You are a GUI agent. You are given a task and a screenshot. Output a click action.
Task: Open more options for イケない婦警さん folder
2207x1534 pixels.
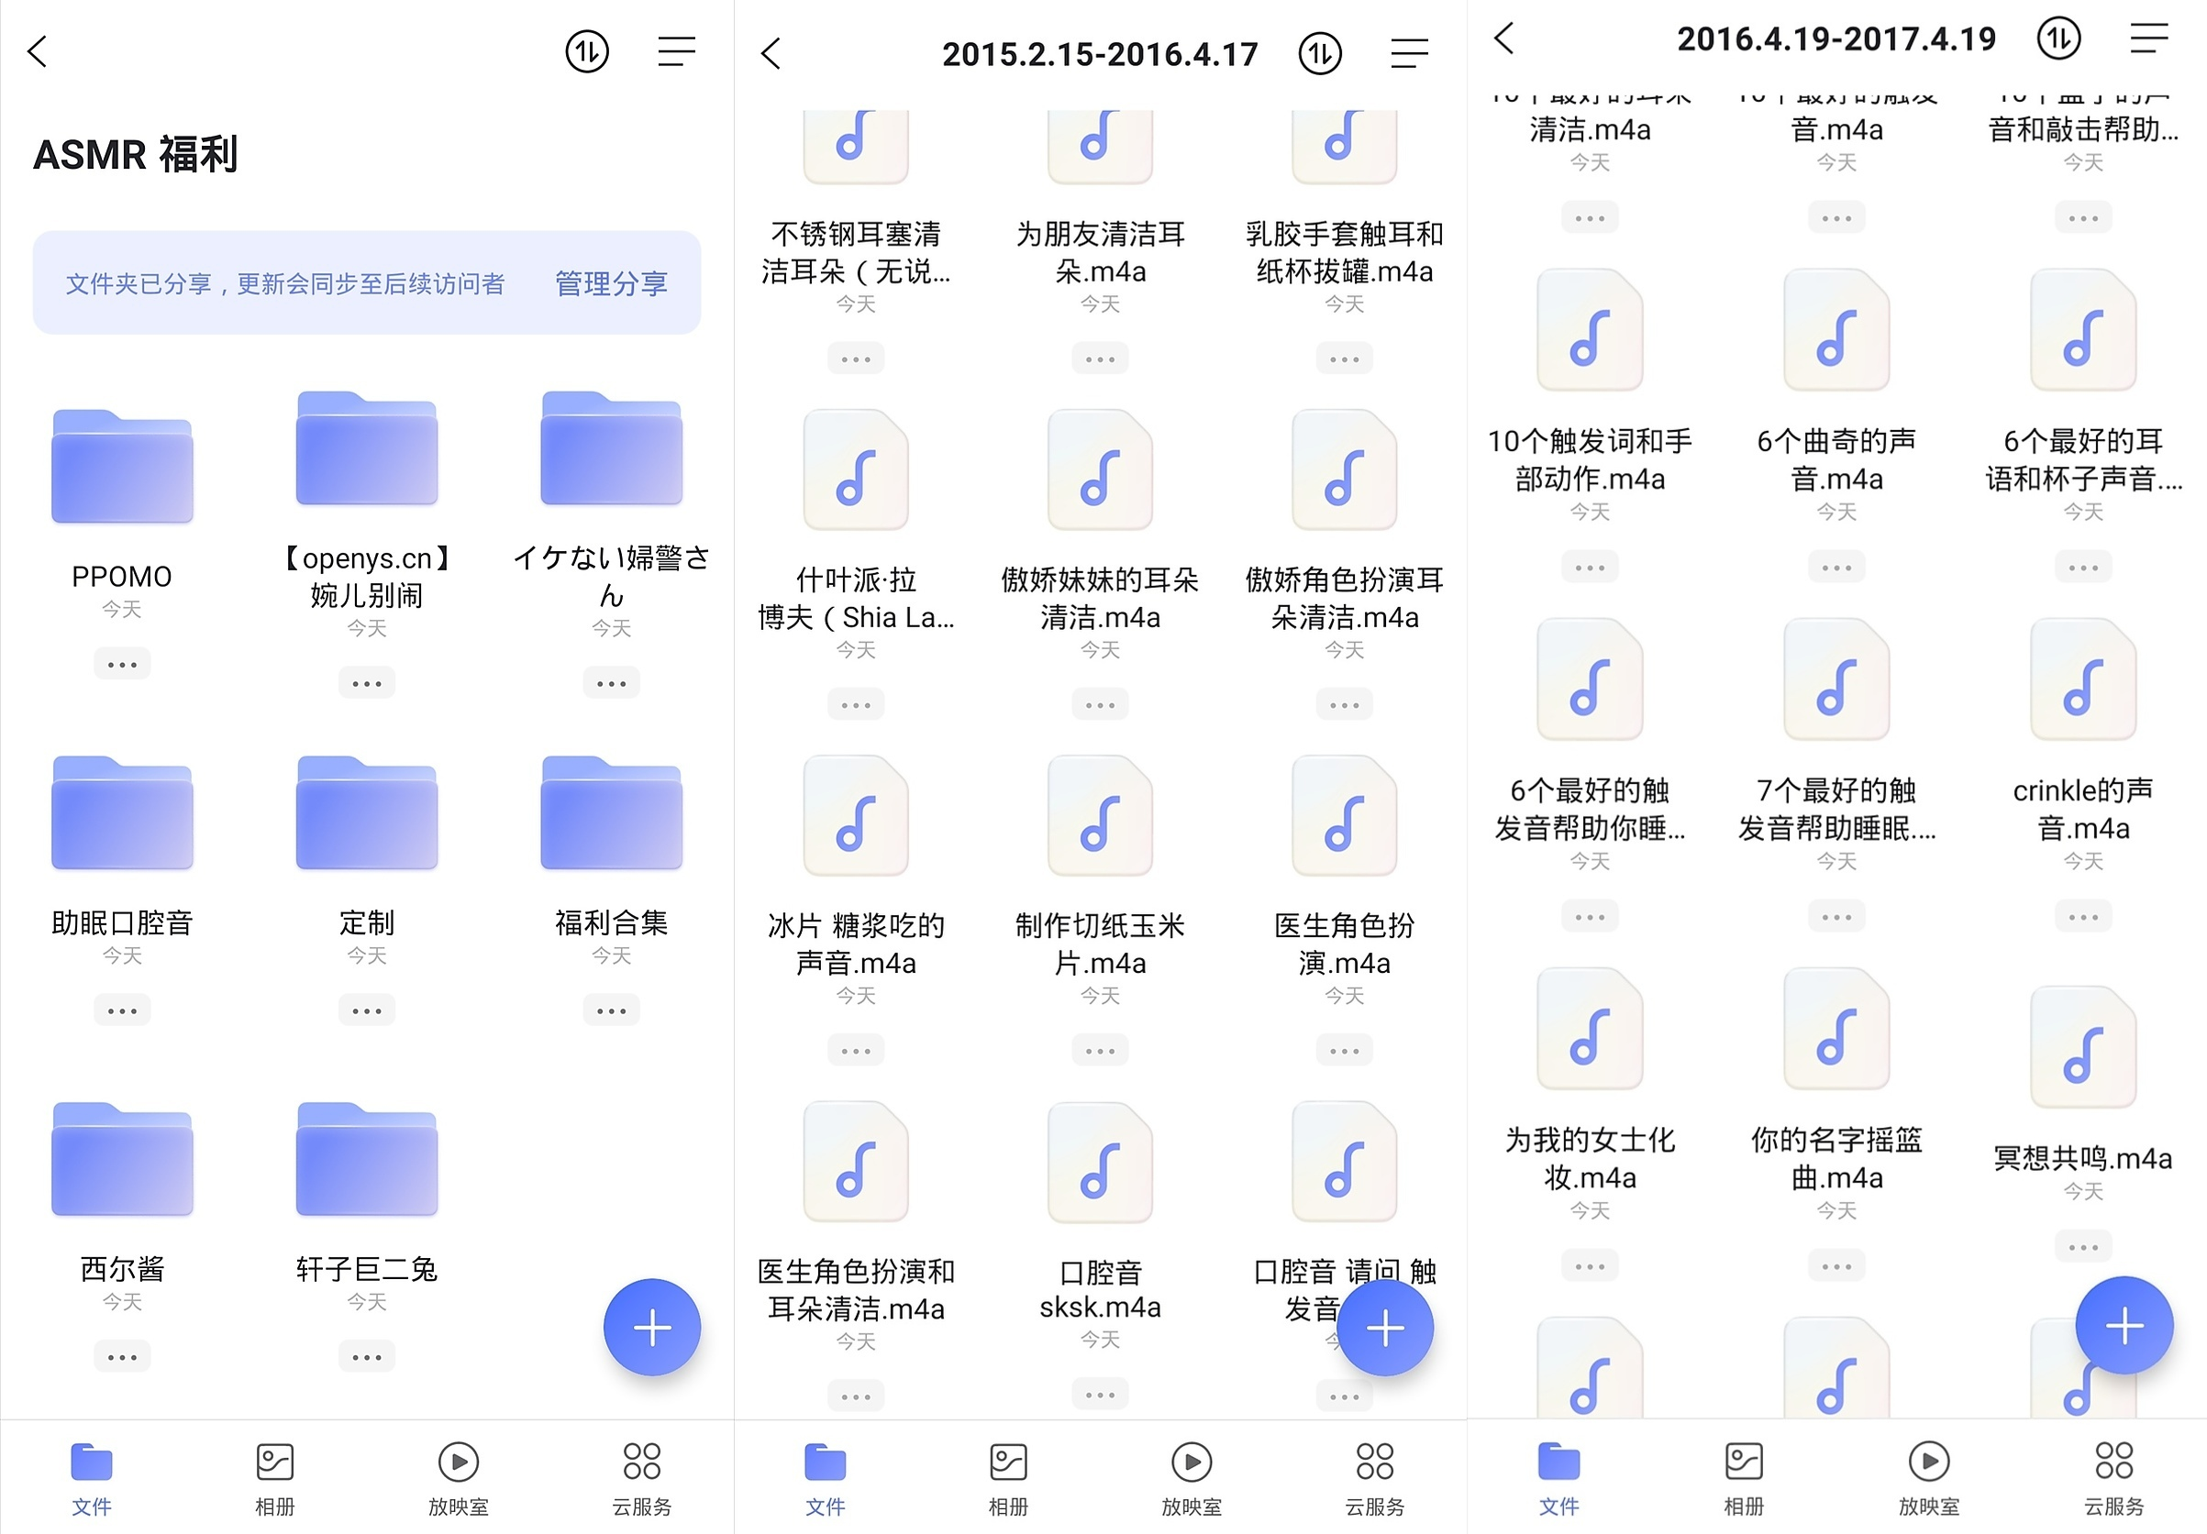pyautogui.click(x=611, y=684)
